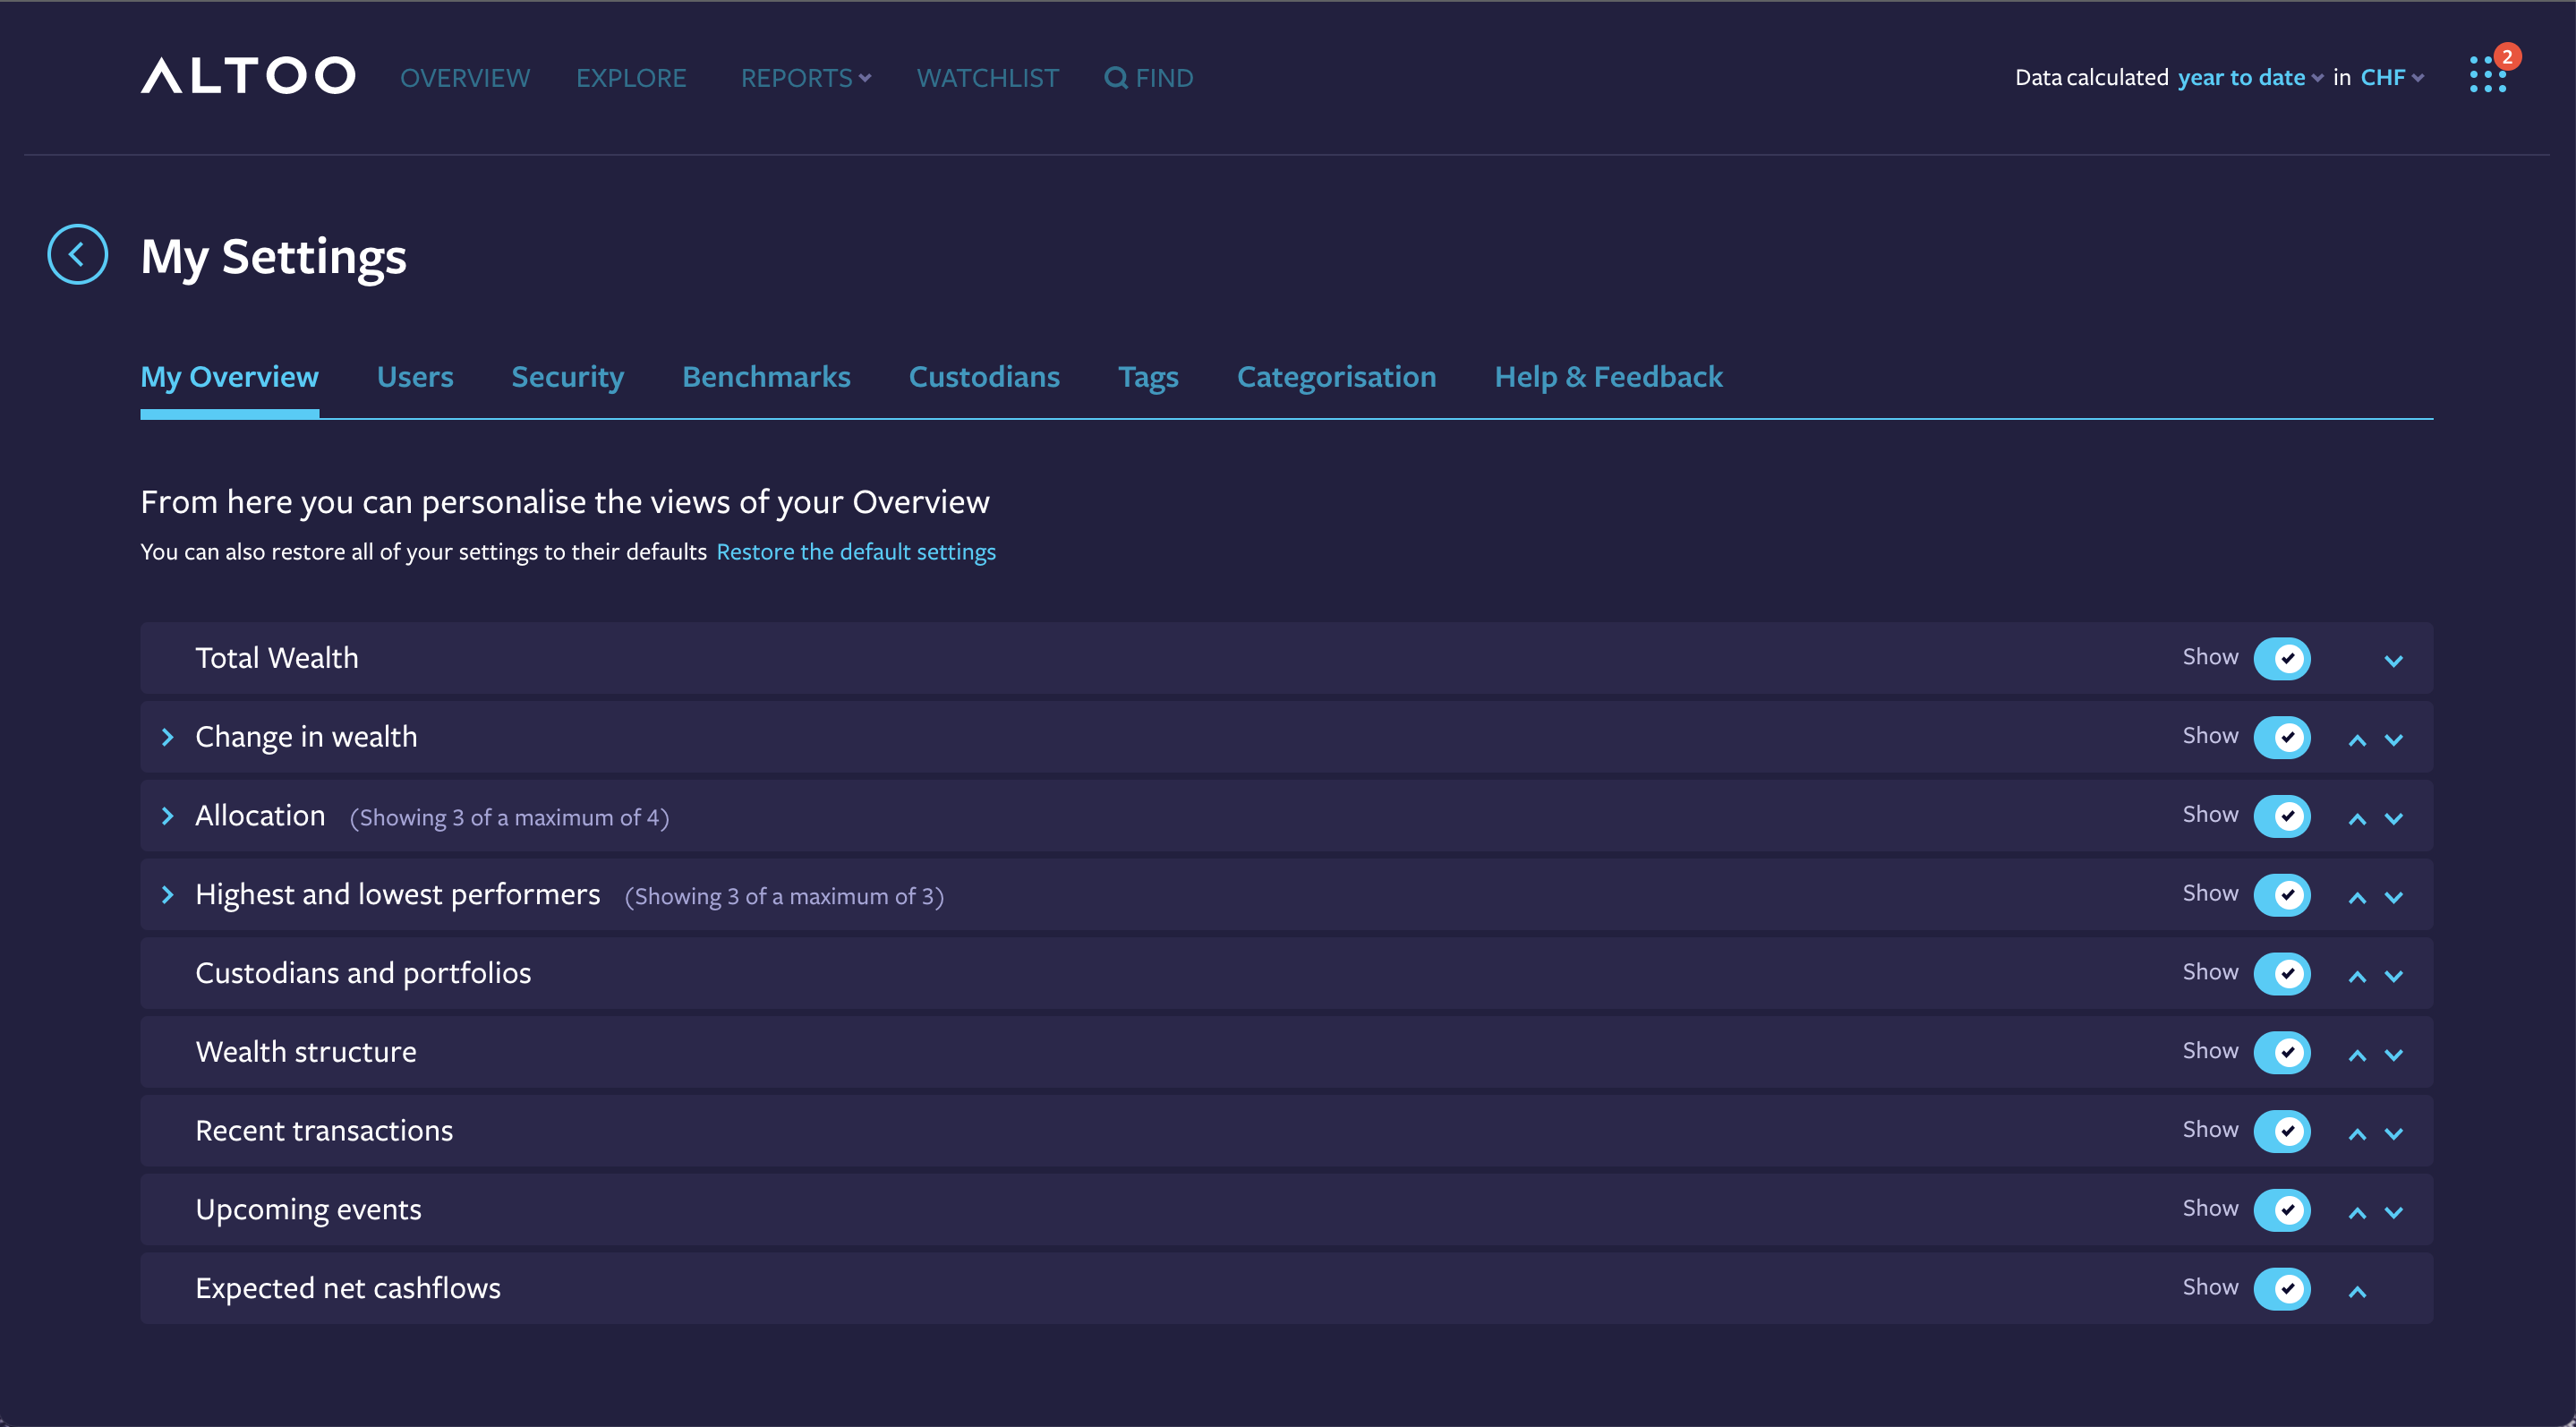2576x1427 pixels.
Task: Move Recent transactions down
Action: point(2393,1135)
